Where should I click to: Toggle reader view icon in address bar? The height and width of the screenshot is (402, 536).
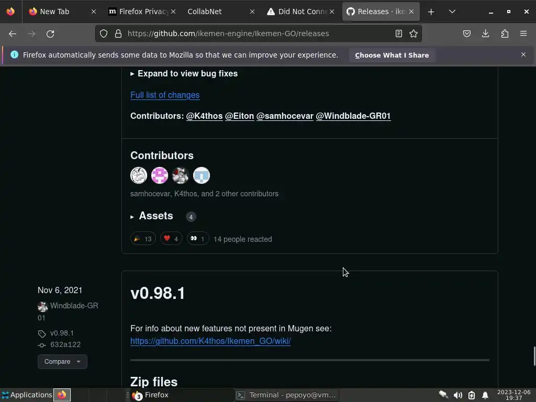[398, 33]
